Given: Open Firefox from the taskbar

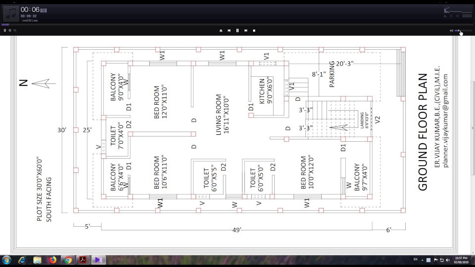Looking at the screenshot, I should point(53,260).
